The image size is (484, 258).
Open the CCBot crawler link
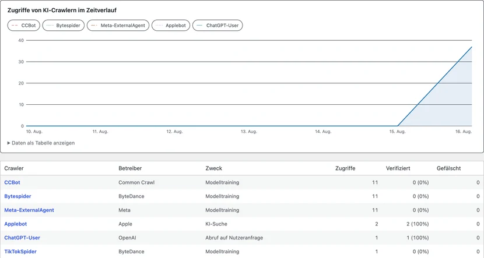coord(12,182)
